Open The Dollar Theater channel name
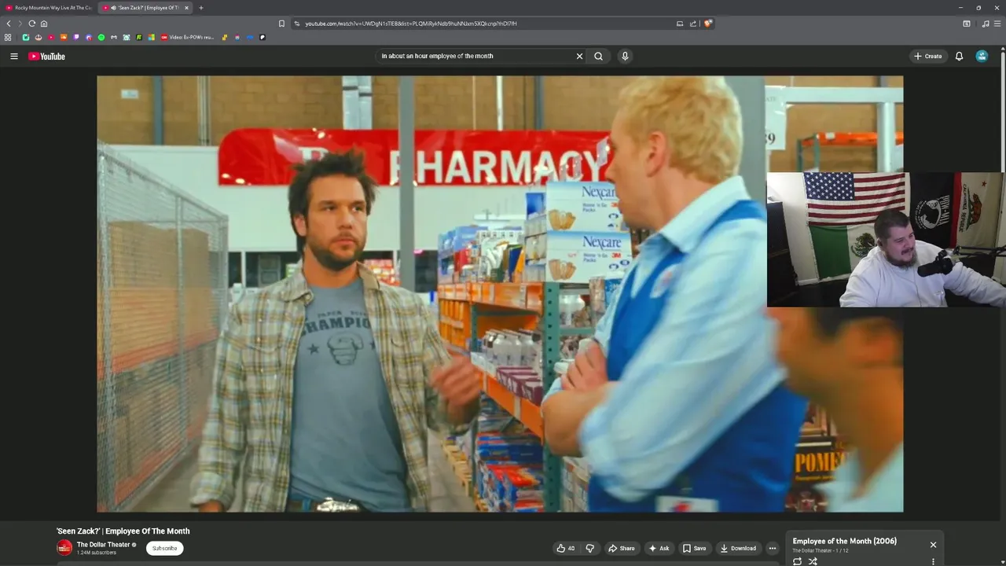Image resolution: width=1006 pixels, height=566 pixels. [x=103, y=544]
